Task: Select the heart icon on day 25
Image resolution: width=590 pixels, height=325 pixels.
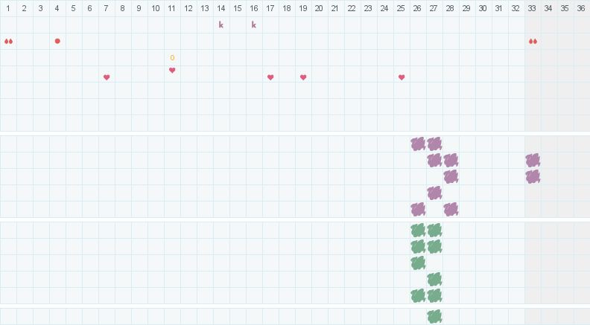Action: (x=402, y=77)
